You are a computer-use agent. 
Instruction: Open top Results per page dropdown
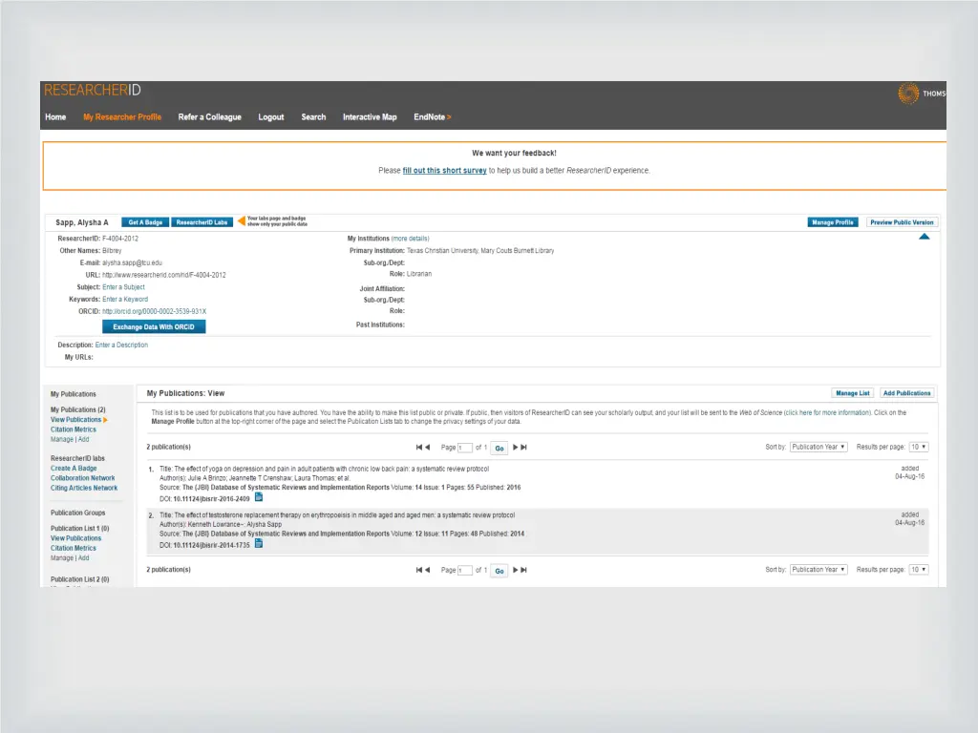coord(919,447)
